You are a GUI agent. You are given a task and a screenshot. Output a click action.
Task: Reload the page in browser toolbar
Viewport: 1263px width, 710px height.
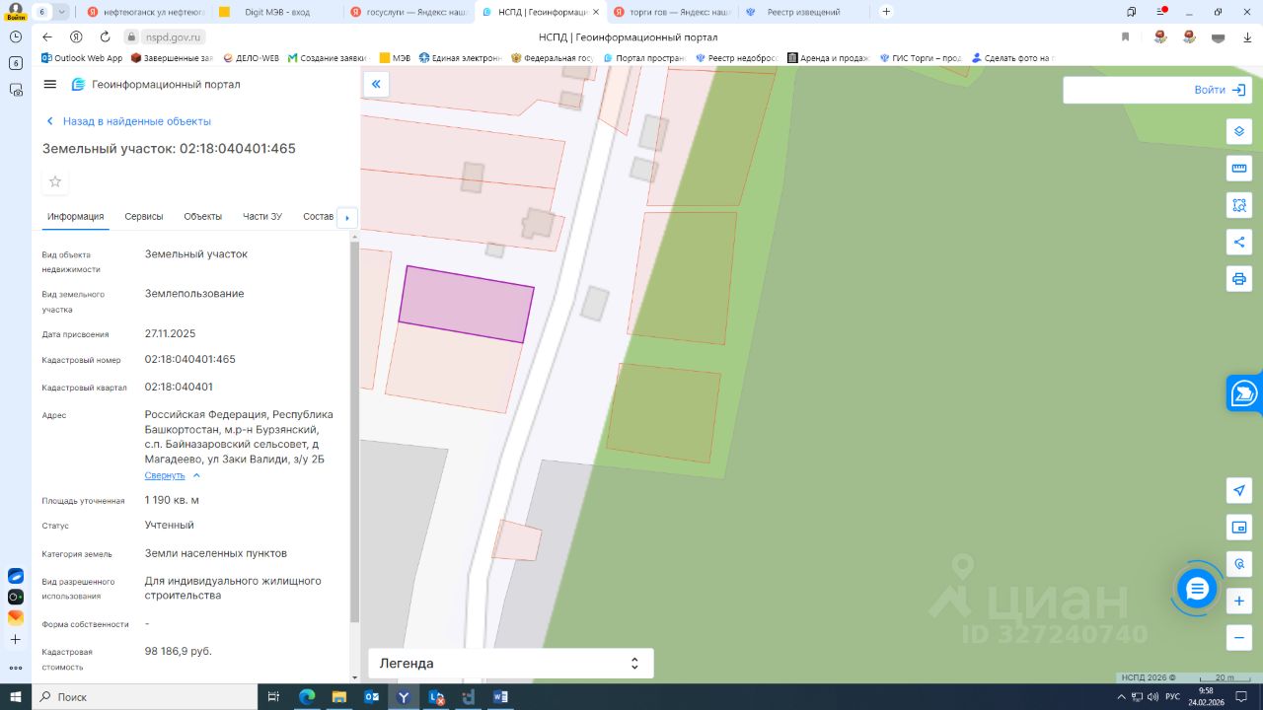[104, 36]
